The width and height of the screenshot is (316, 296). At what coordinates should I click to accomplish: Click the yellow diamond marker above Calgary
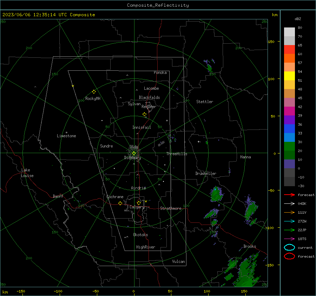tap(139, 203)
